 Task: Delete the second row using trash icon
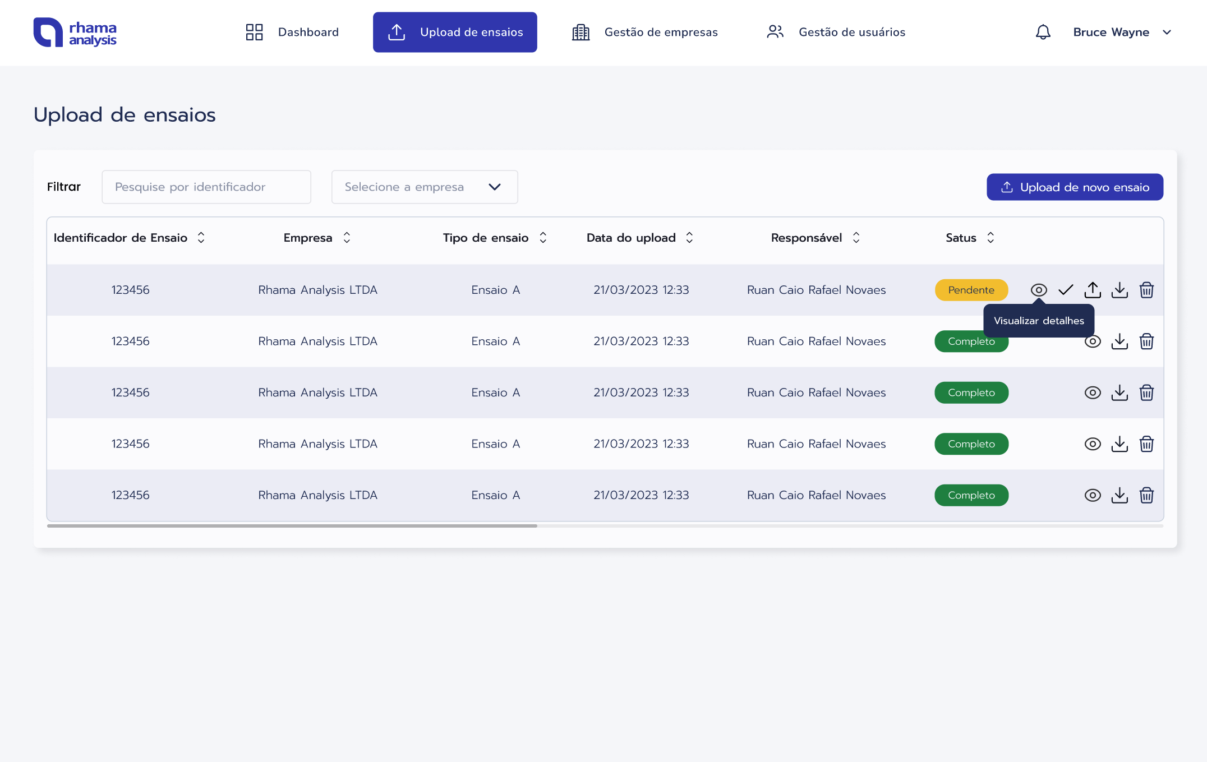point(1146,341)
